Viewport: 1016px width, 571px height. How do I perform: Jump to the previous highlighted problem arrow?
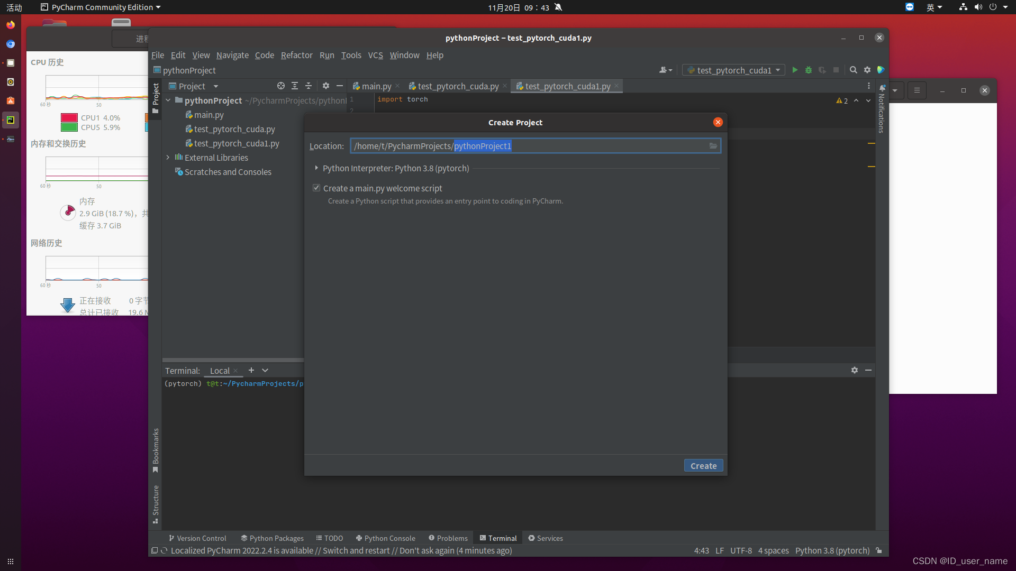click(856, 100)
